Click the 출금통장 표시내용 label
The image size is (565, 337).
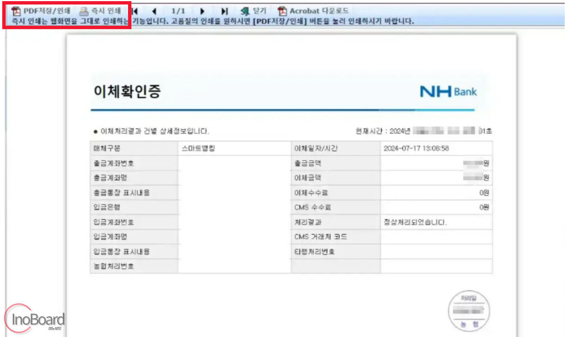pyautogui.click(x=121, y=193)
